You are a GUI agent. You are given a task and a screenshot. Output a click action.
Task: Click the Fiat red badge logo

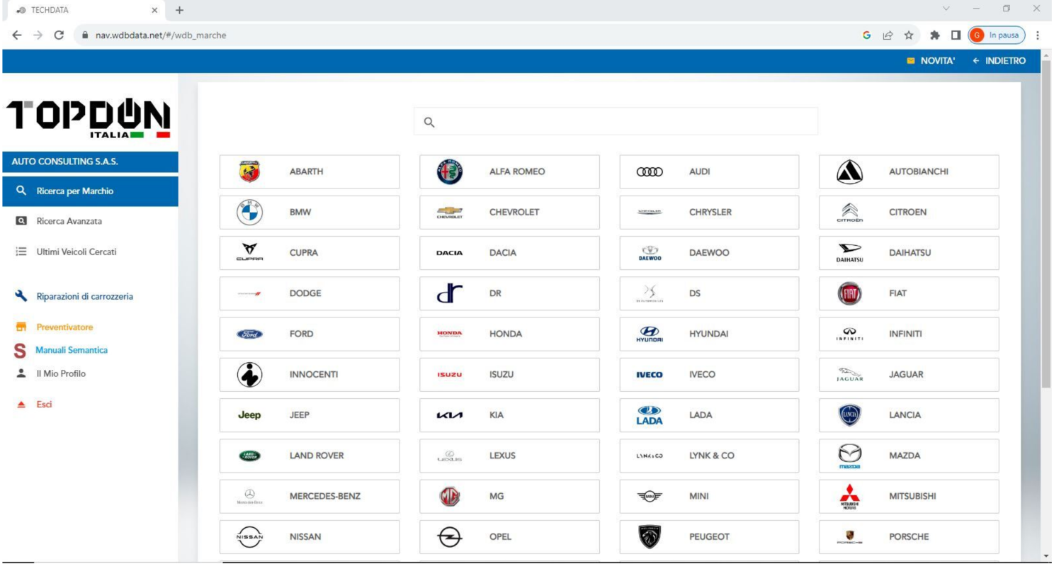coord(849,293)
